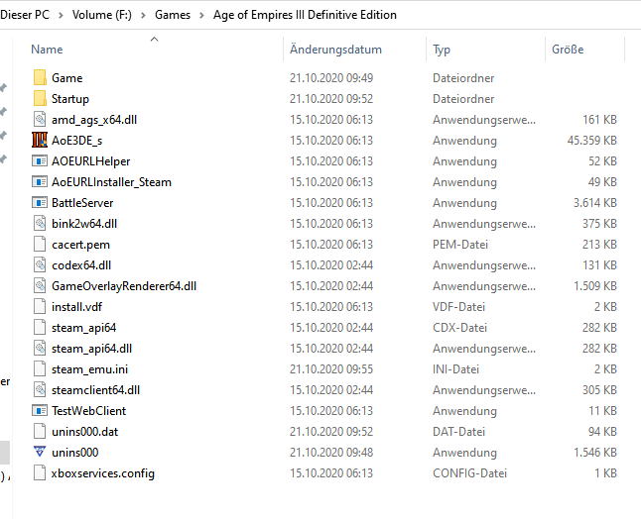Expand breadcrumb chevron after Dieser PC
641x519 pixels.
coord(61,15)
